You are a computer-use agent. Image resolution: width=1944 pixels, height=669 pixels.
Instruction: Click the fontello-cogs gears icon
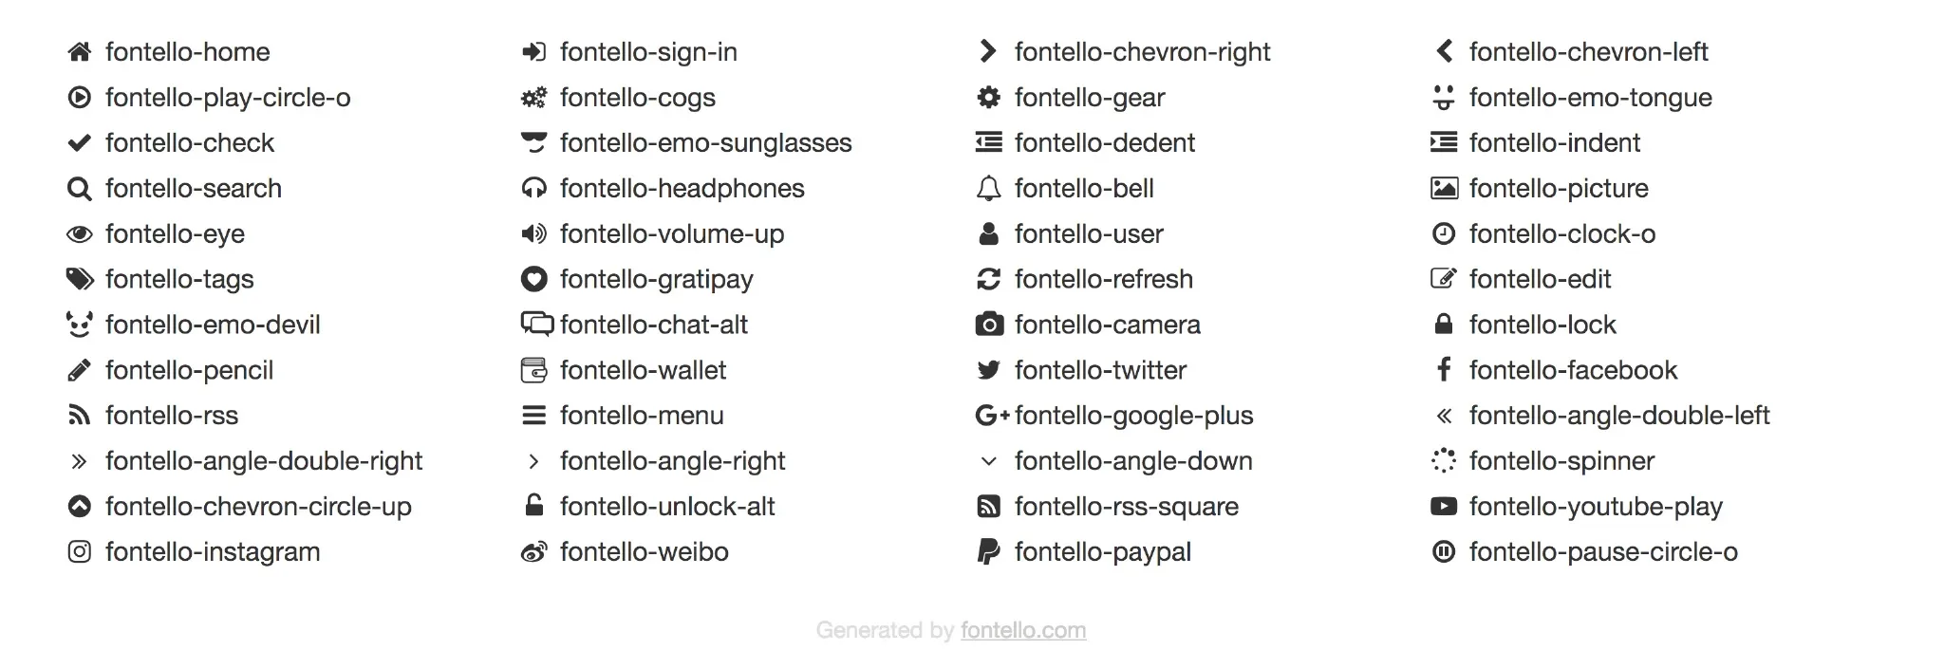point(534,98)
